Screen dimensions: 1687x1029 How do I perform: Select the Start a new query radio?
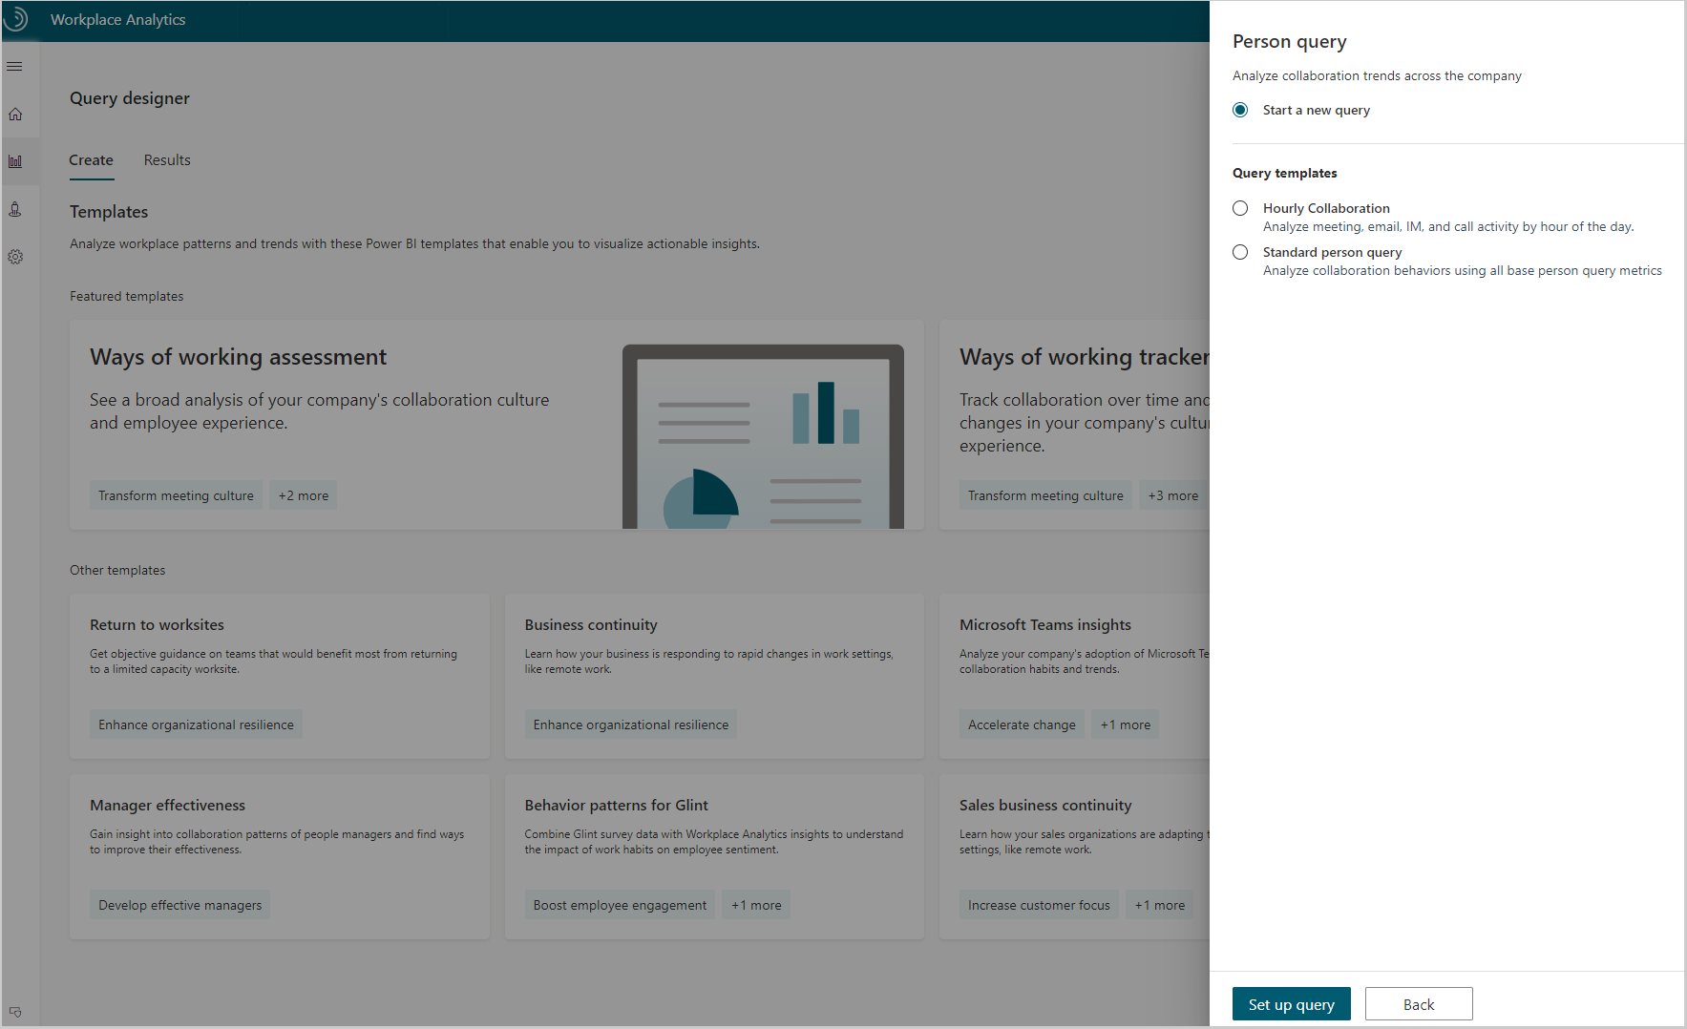[1240, 110]
